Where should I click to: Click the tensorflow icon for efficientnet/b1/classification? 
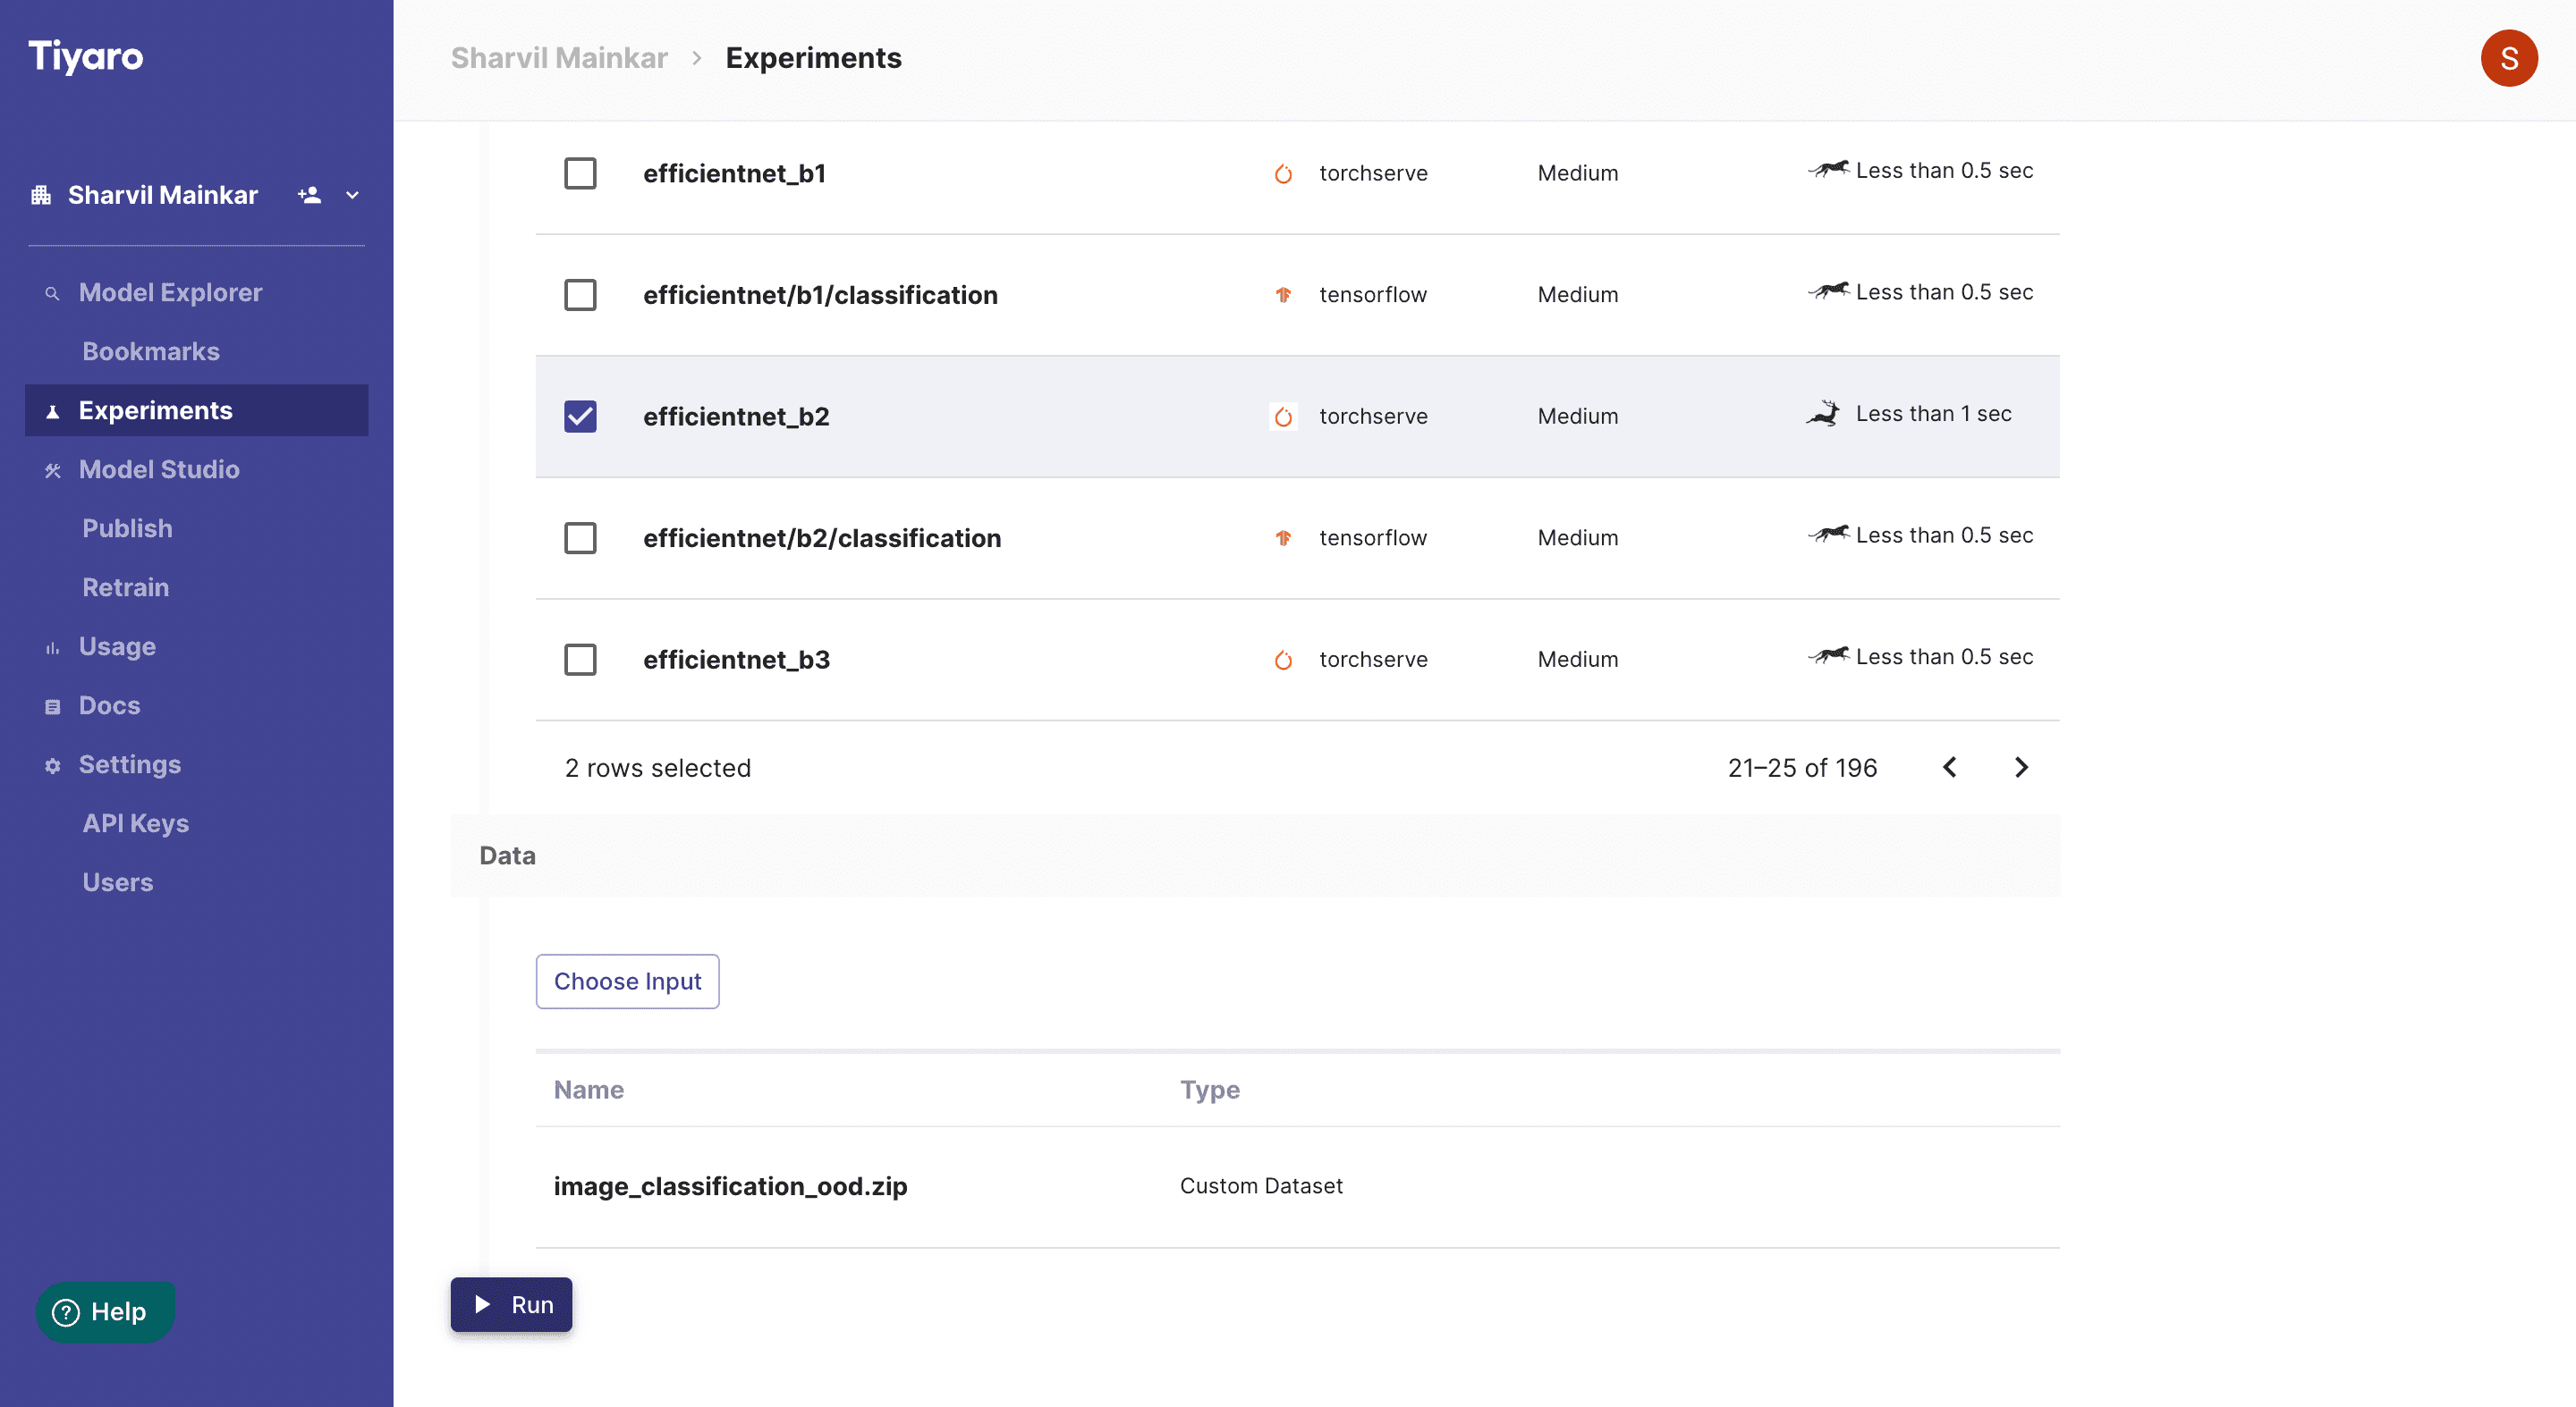(1283, 295)
